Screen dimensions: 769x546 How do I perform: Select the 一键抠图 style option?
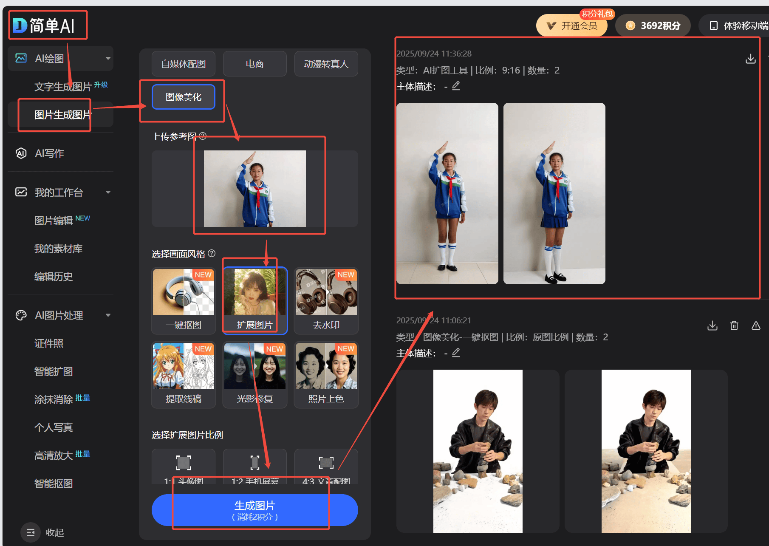(184, 300)
